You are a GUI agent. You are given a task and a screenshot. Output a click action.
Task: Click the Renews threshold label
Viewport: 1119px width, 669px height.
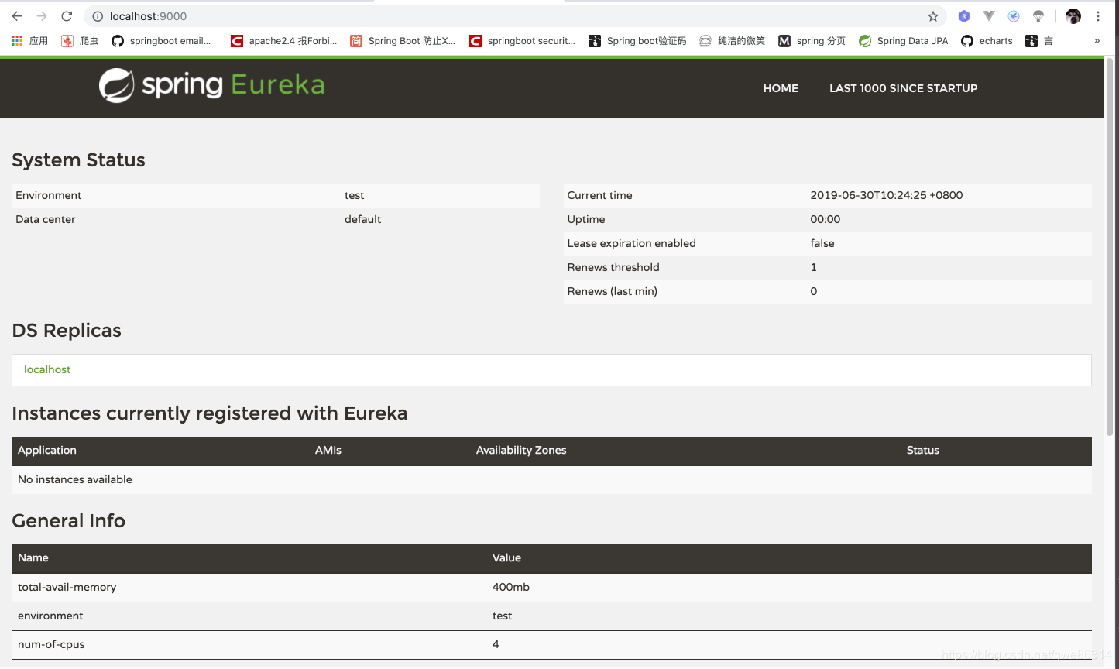point(613,267)
